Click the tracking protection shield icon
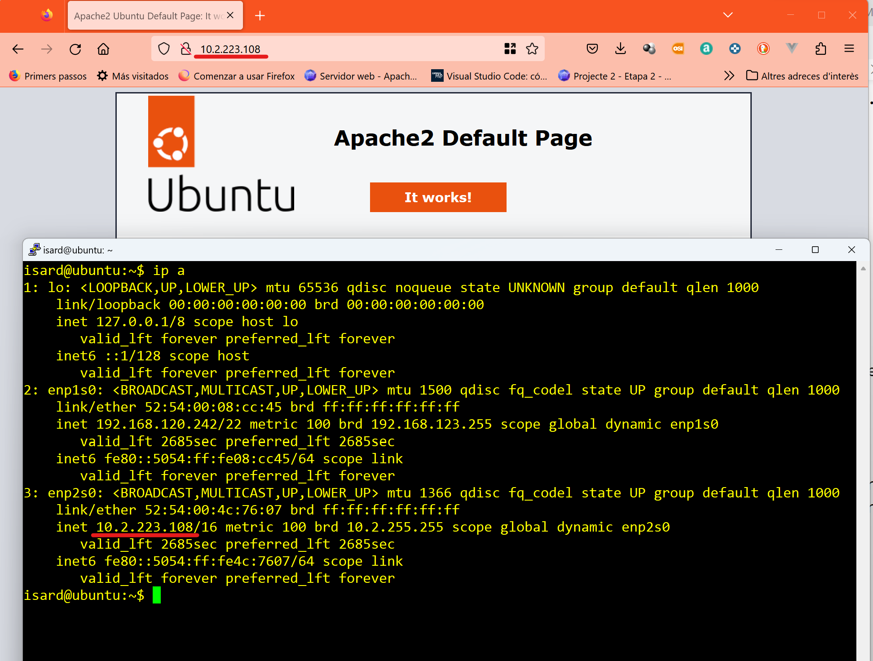Screen dimensions: 873x661 pyautogui.click(x=164, y=49)
